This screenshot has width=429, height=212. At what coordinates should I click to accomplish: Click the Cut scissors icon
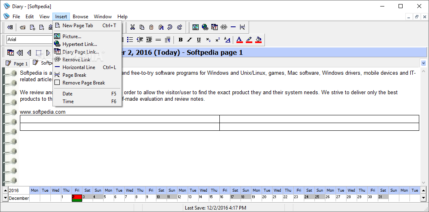tap(133, 27)
